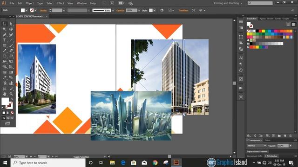Open the graphic Style dropdown
298x167 pixels.
155,10
